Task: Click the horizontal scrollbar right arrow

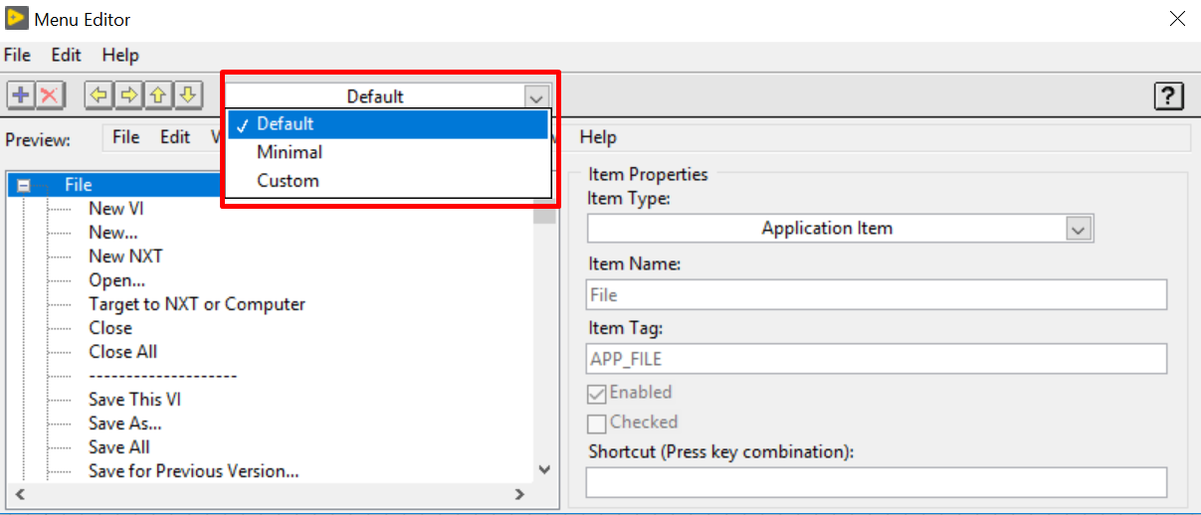Action: click(x=518, y=494)
